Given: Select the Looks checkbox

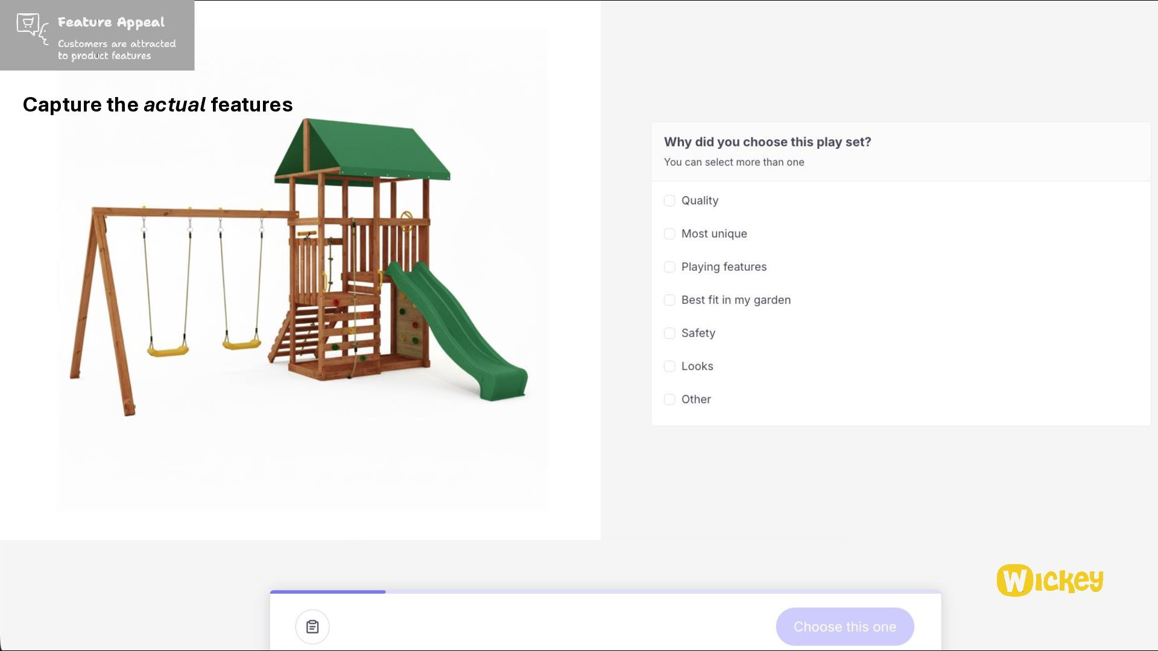Looking at the screenshot, I should (669, 366).
